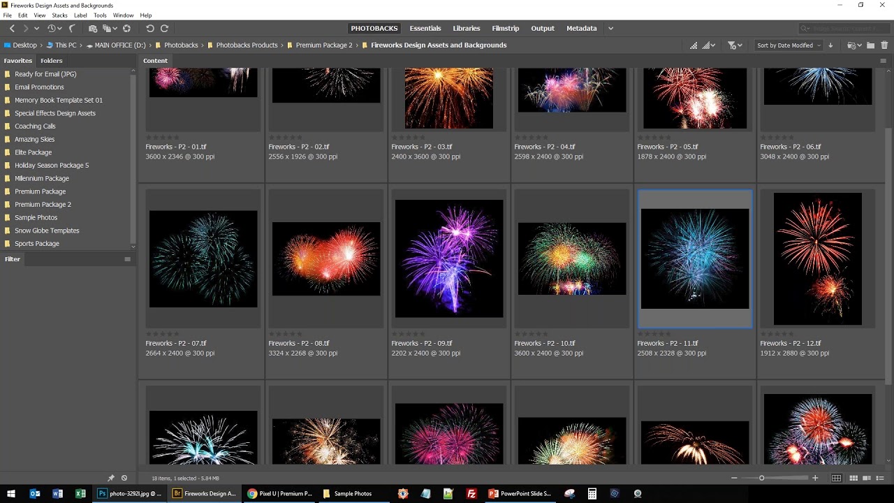Select Fireworks - P2 - 07.tif thumbnail
This screenshot has height=503, width=894.
[203, 258]
